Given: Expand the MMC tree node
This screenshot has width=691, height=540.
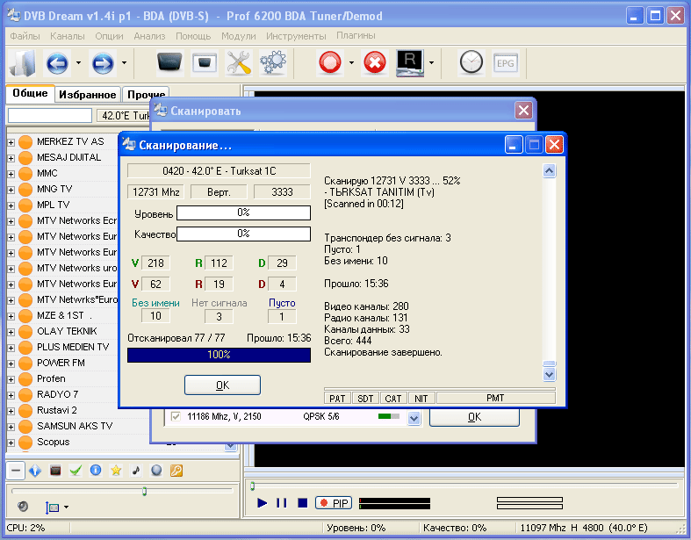Looking at the screenshot, I should pos(11,174).
